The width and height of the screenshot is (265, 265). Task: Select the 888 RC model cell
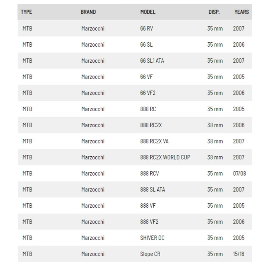[x=148, y=109]
